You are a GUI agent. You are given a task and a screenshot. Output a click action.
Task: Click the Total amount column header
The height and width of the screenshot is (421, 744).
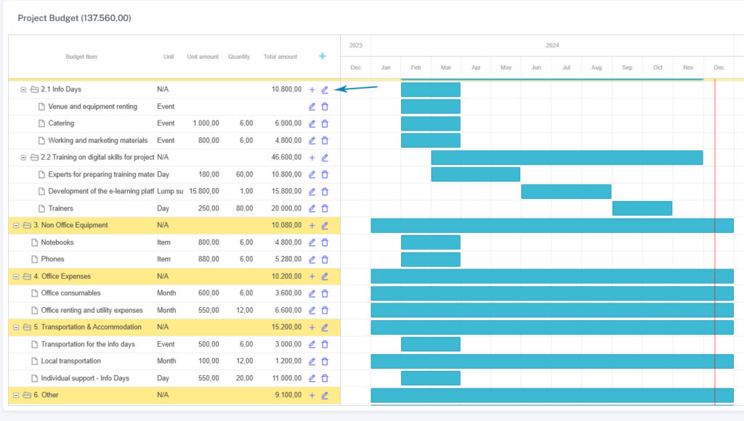coord(280,57)
